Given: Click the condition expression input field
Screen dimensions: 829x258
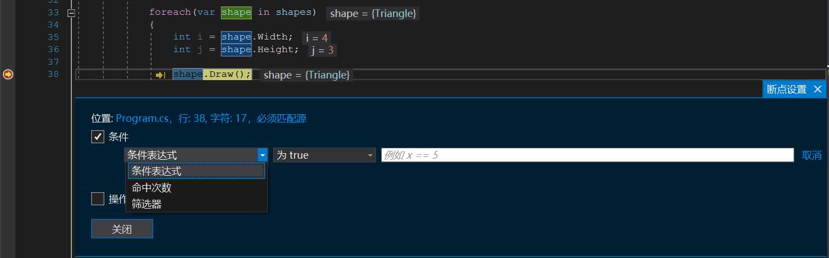Looking at the screenshot, I should 587,155.
